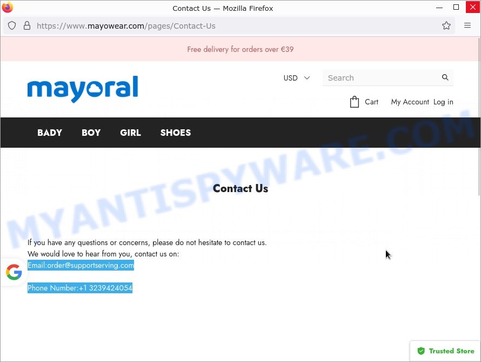Click the mayoral logo

tap(83, 88)
